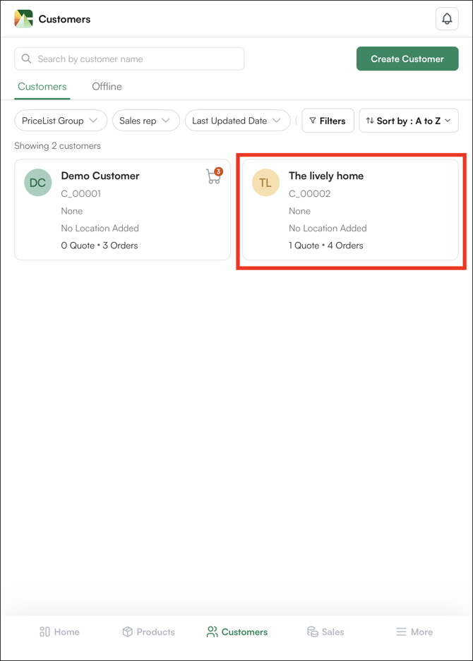
Task: Switch to the Offline tab
Action: (107, 86)
